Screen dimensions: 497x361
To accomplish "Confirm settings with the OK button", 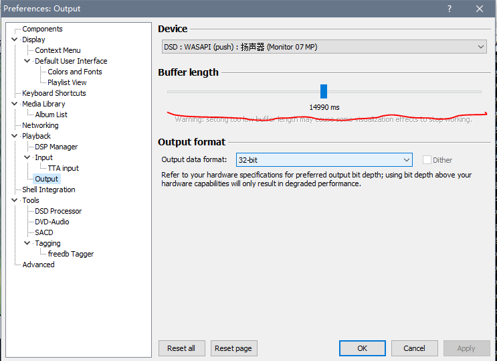I will click(362, 348).
